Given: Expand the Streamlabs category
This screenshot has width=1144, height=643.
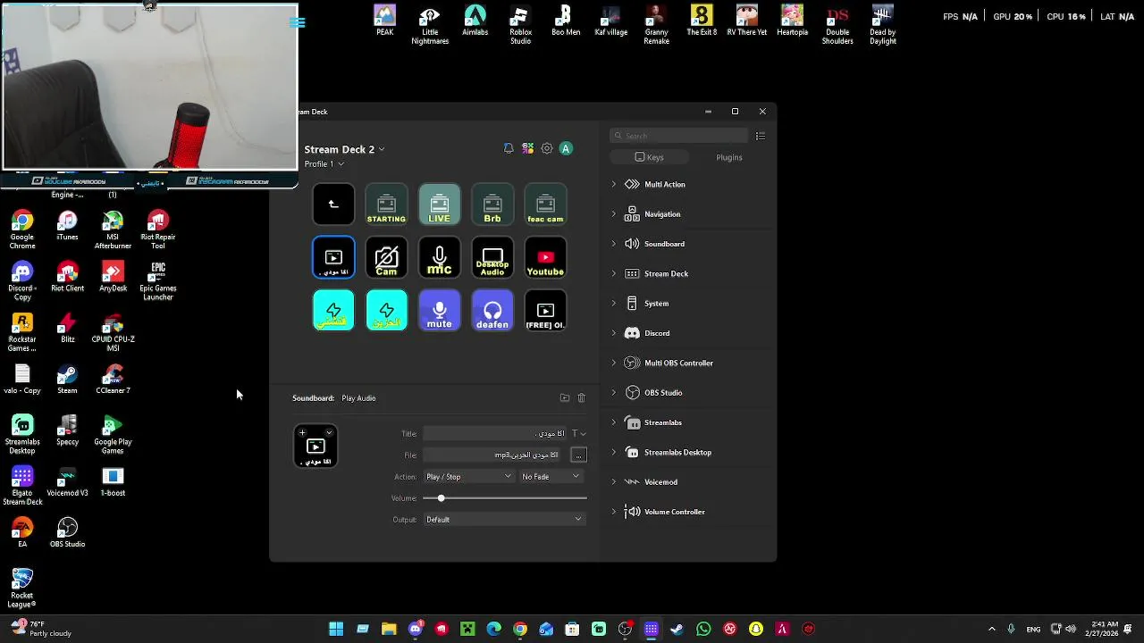Looking at the screenshot, I should 613,422.
